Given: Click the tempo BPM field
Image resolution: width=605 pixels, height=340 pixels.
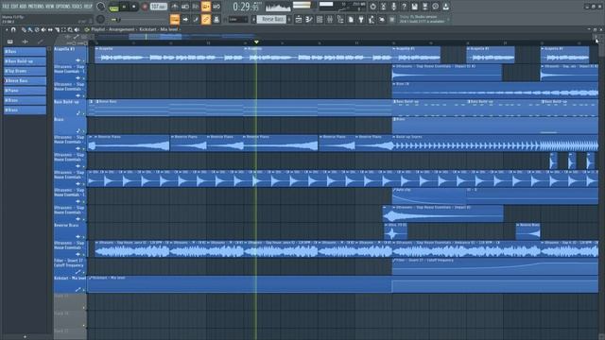Looking at the screenshot, I should [159, 7].
